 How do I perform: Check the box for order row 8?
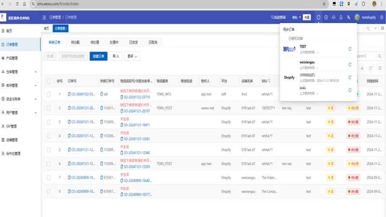(x=49, y=191)
